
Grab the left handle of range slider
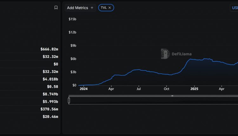[69, 101]
